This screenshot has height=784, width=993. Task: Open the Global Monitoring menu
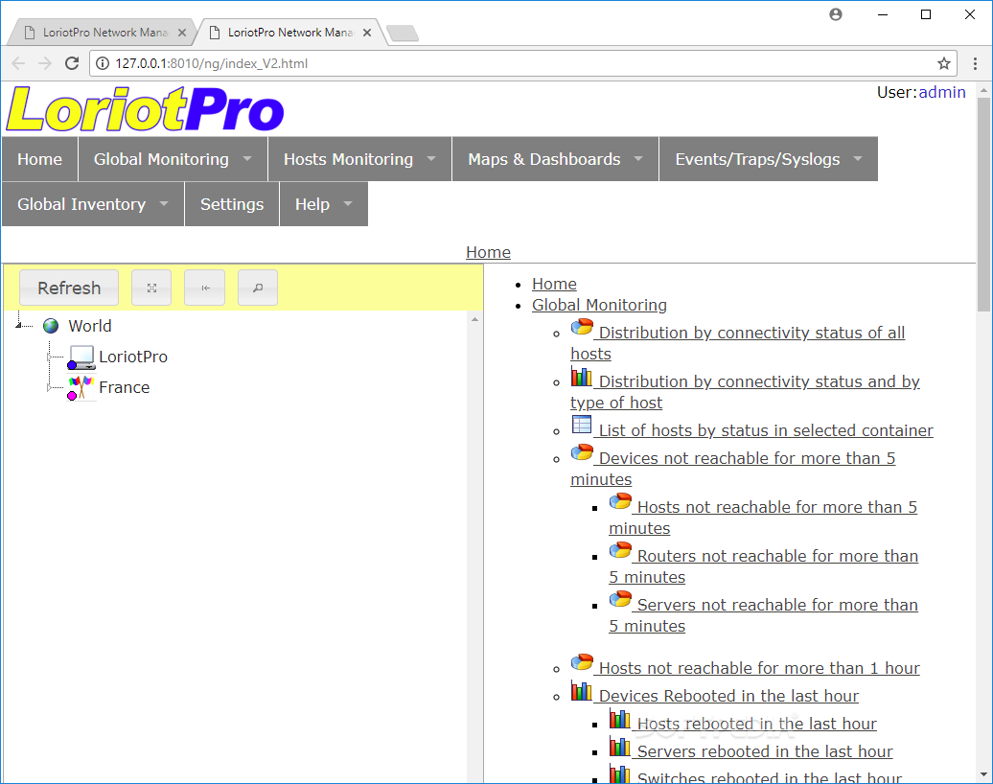point(173,159)
